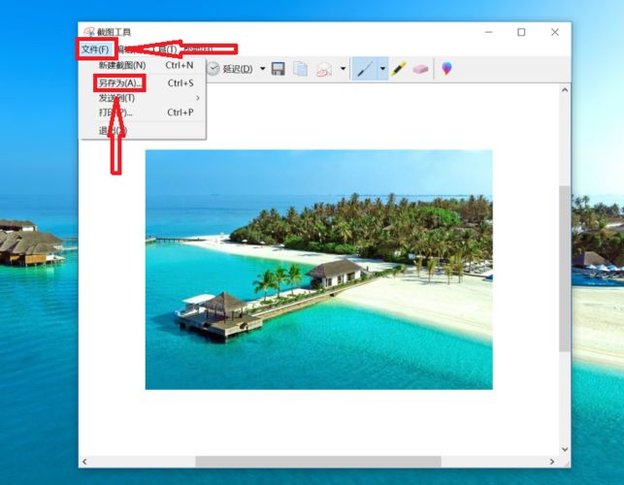Click the send snip envelope icon
The height and width of the screenshot is (485, 624).
[325, 69]
